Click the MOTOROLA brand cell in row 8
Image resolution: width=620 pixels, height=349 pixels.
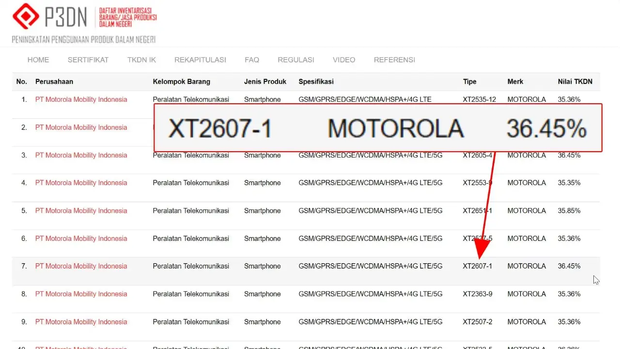[x=527, y=294]
